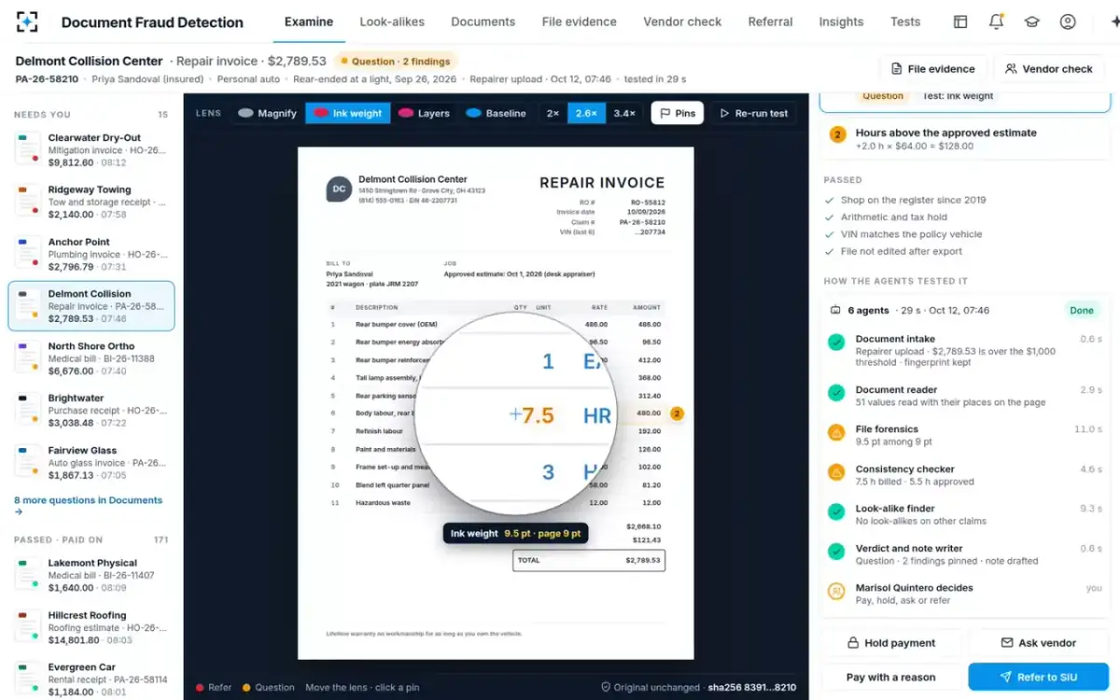
Task: Click the sha256 8391…8210 hash text
Action: [750, 687]
